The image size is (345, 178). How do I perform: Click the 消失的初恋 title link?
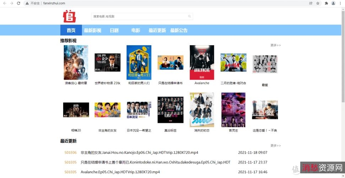202,130
